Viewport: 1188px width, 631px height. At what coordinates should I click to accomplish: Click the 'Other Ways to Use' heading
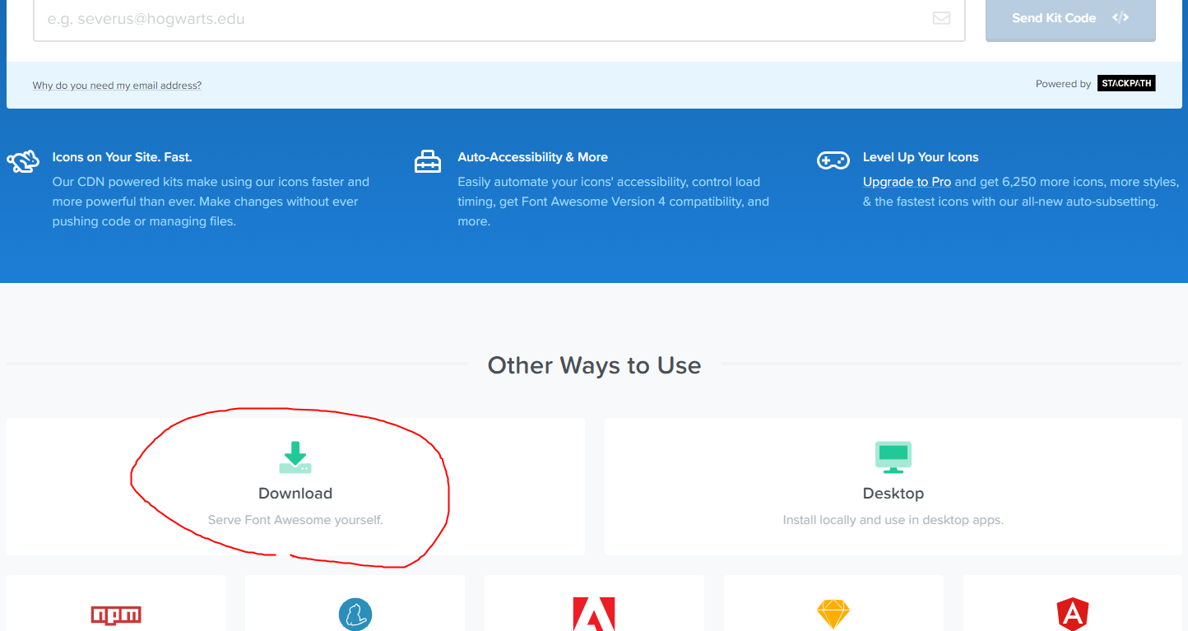click(x=594, y=365)
